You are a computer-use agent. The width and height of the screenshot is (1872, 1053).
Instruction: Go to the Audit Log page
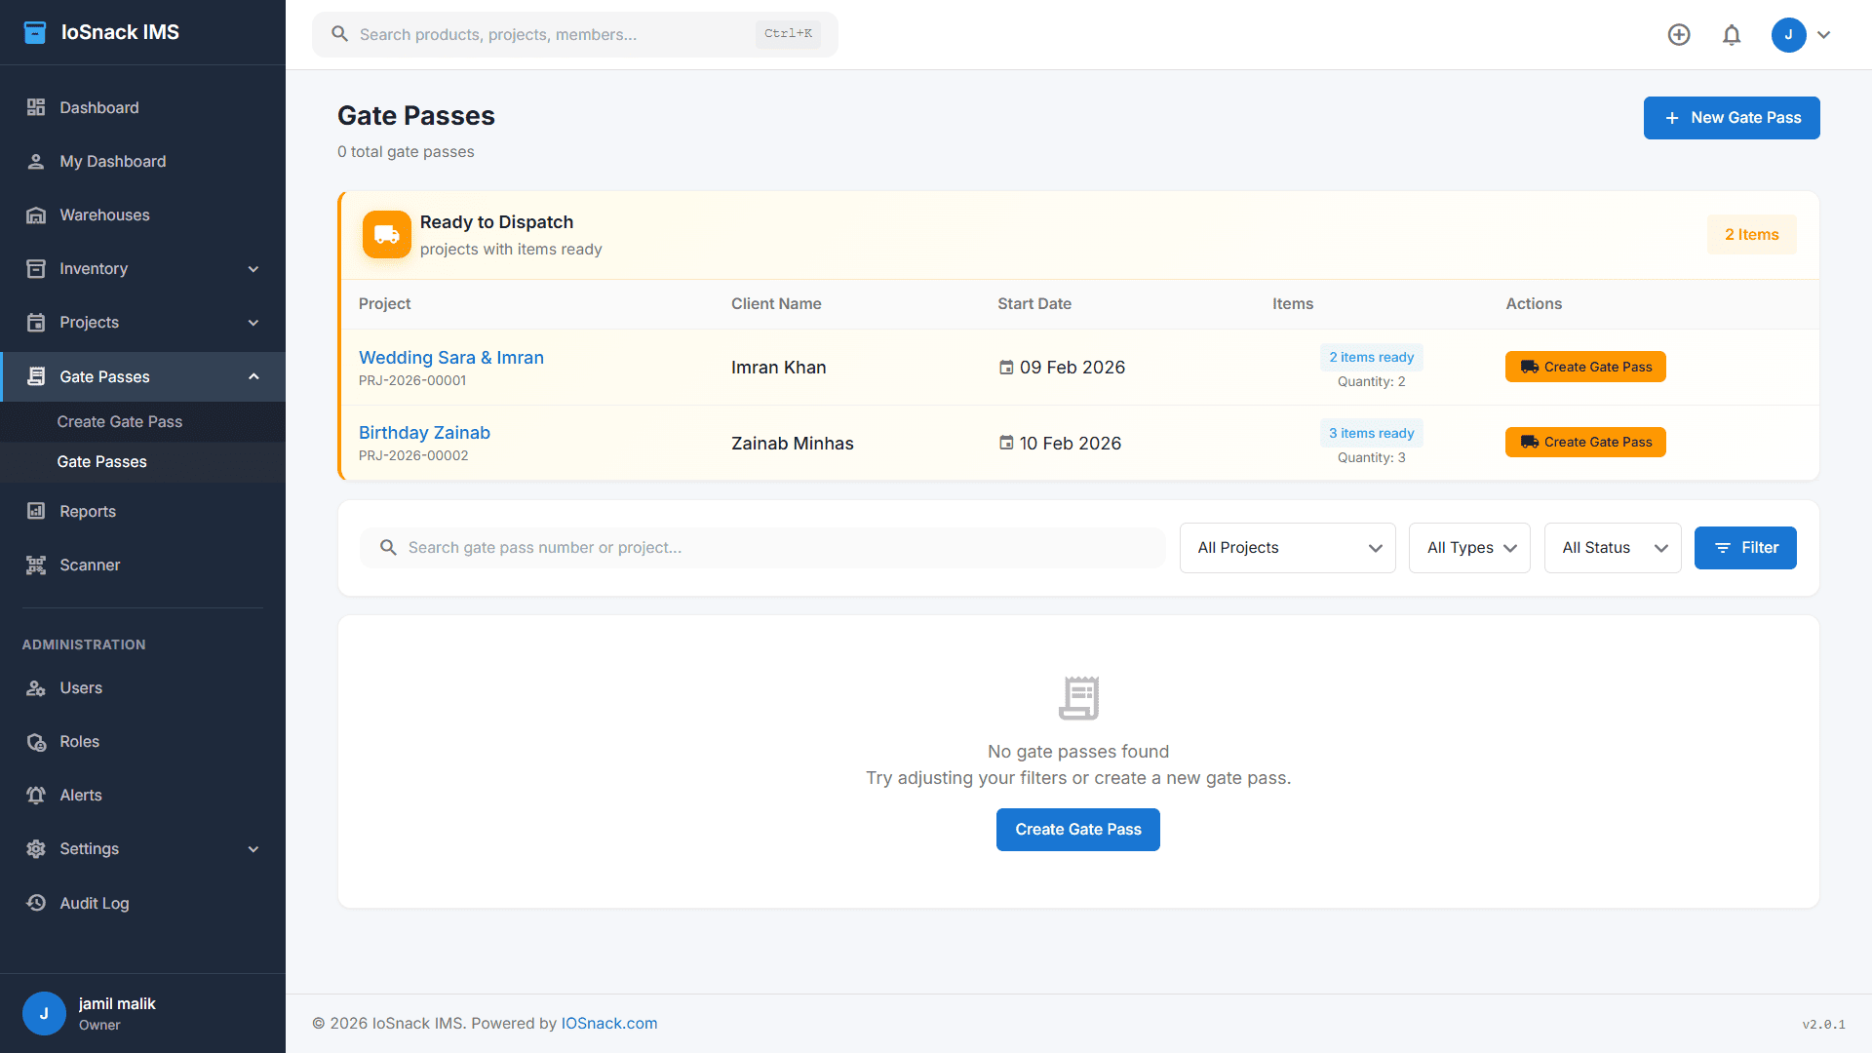click(x=94, y=903)
